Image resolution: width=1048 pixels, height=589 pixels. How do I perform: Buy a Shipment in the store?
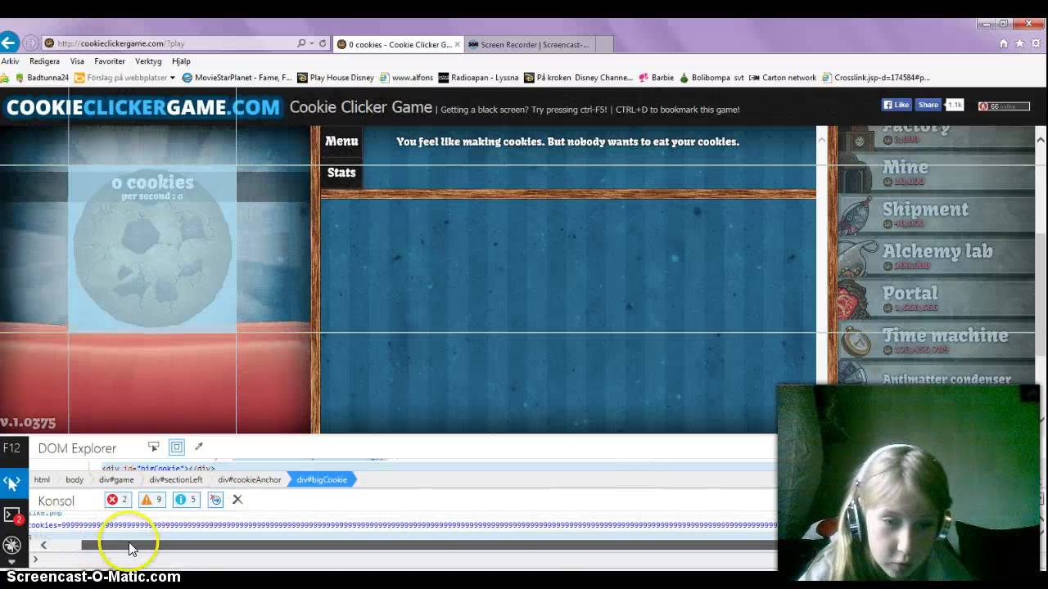tap(935, 214)
